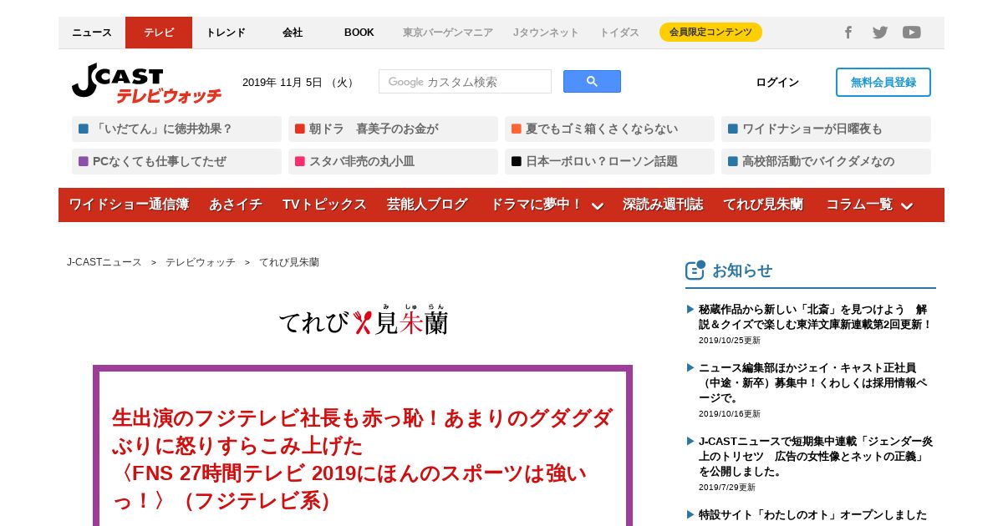This screenshot has height=526, width=1003.
Task: Click the てれび見朱蘭 breadcrumb
Action: (x=289, y=262)
